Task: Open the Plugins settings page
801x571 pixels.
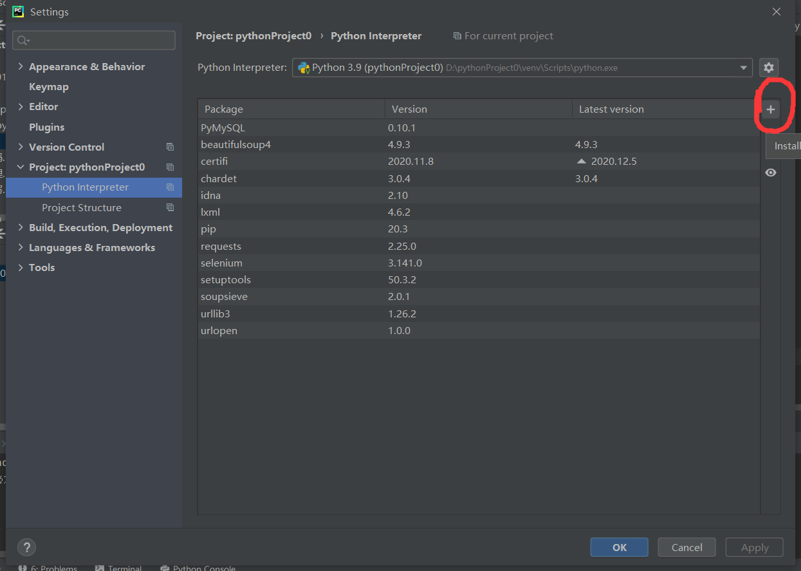Action: click(x=47, y=127)
